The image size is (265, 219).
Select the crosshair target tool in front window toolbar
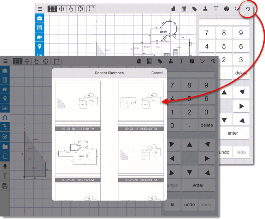click(46, 61)
